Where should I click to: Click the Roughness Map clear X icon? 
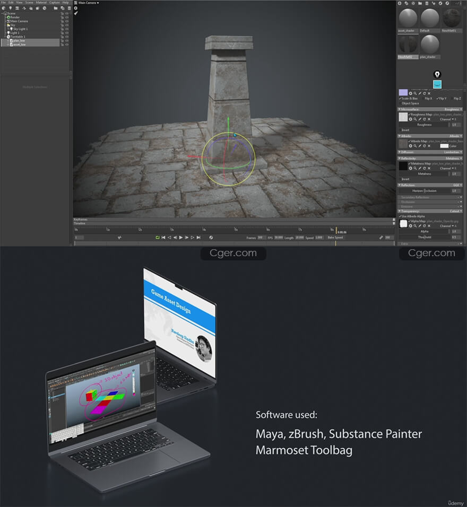[429, 119]
